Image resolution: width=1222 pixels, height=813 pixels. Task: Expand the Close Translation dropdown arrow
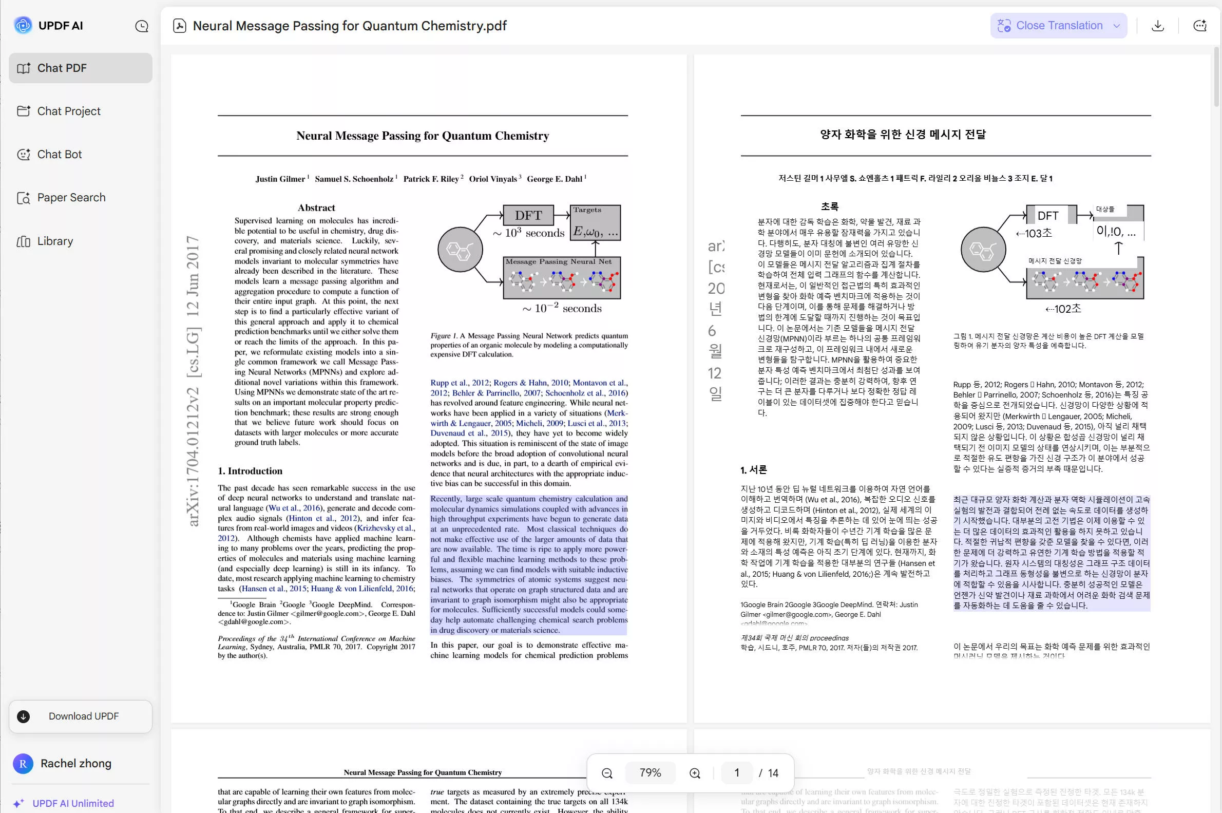pos(1117,26)
